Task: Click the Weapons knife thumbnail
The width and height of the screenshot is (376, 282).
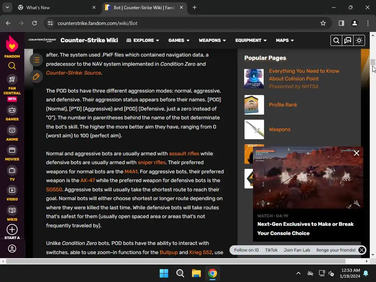Action: 254,130
